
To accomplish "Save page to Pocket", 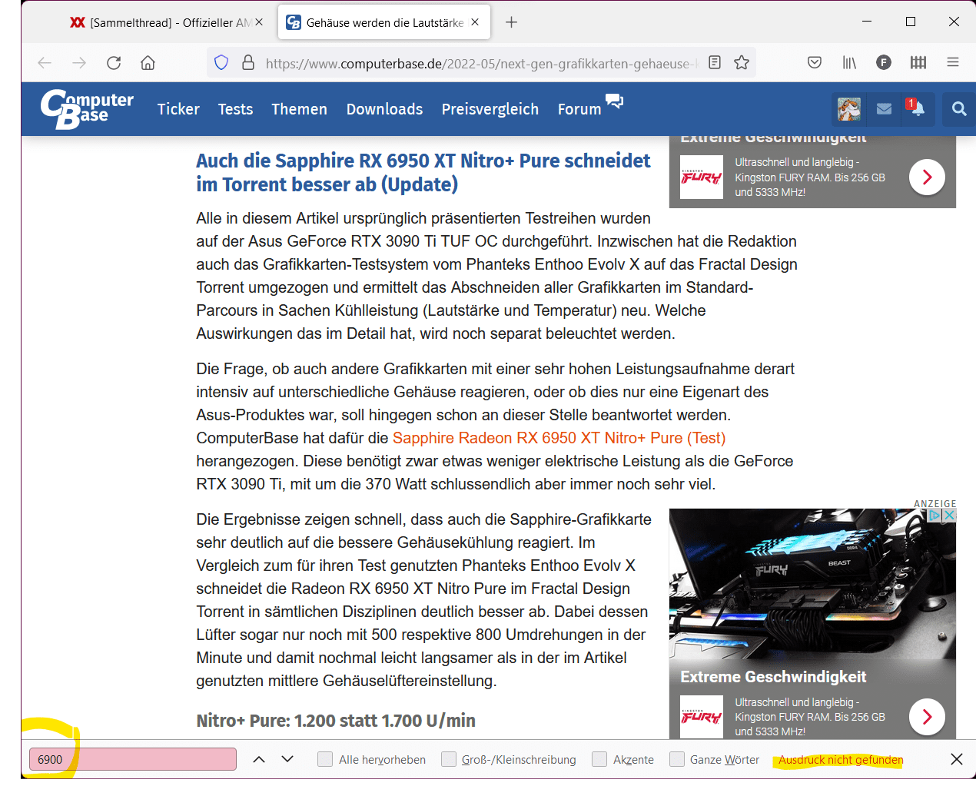I will 815,62.
